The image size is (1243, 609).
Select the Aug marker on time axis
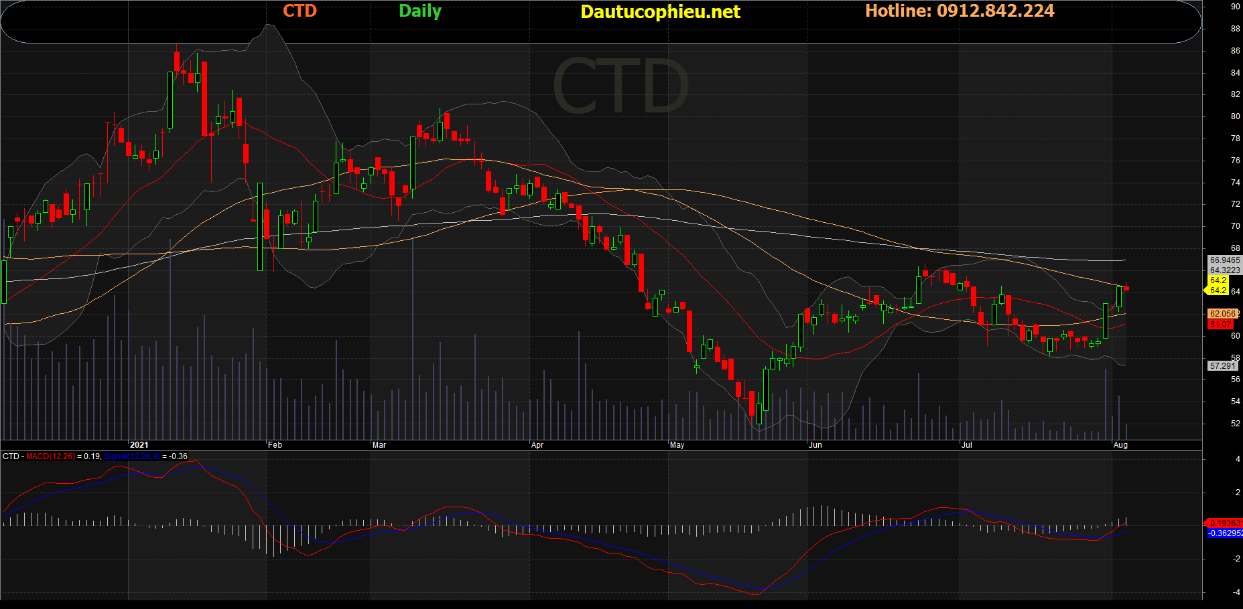point(1120,445)
